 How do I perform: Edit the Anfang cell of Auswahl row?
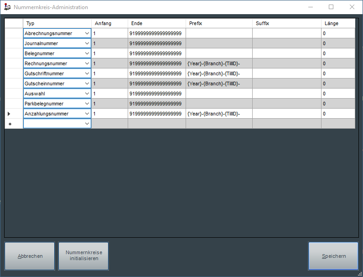point(109,94)
